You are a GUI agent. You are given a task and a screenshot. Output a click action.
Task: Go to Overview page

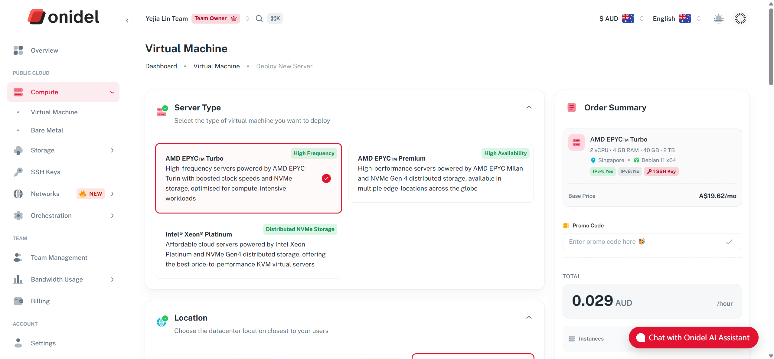[x=44, y=51]
